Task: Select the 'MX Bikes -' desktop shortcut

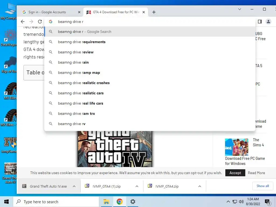Action: click(9, 118)
